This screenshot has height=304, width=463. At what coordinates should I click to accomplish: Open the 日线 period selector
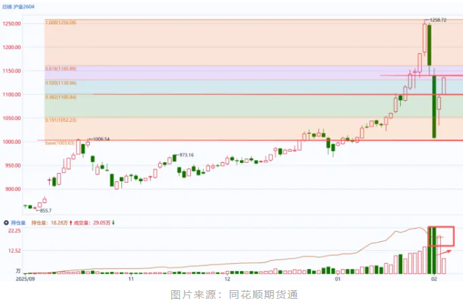(x=7, y=6)
